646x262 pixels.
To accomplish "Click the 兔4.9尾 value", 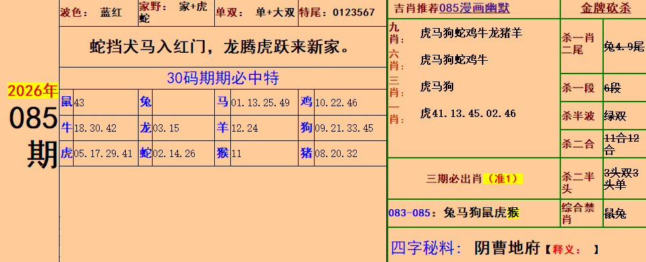I will pos(624,47).
